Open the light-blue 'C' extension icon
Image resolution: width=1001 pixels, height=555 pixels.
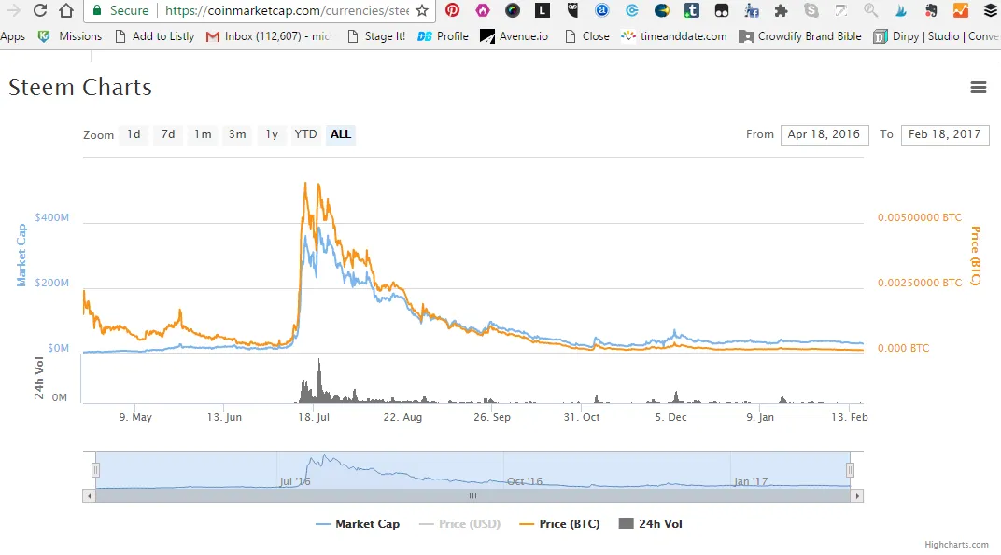(632, 10)
